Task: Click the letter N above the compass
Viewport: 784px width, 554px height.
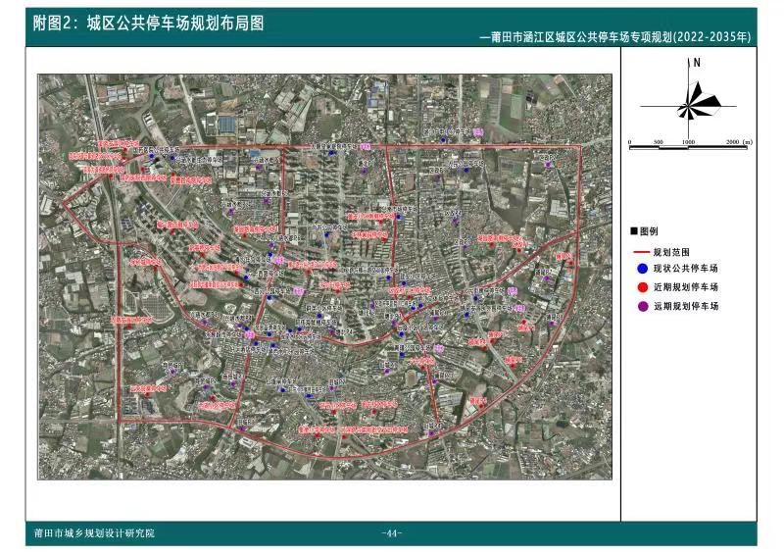Action: pyautogui.click(x=696, y=62)
